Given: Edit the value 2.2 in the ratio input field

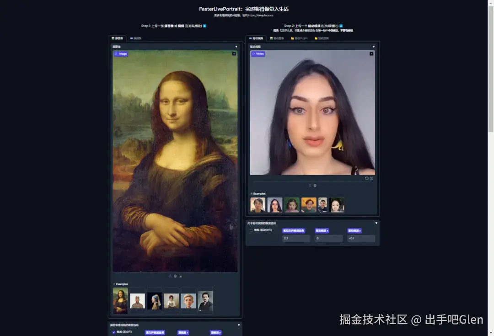Looking at the screenshot, I should pos(296,238).
